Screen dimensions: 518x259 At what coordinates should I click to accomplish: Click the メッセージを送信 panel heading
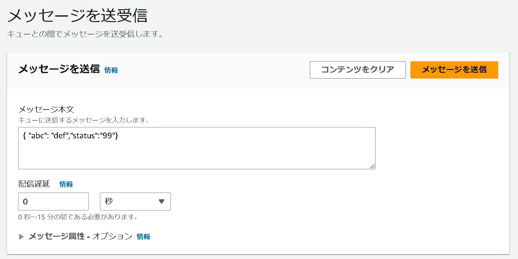(59, 69)
